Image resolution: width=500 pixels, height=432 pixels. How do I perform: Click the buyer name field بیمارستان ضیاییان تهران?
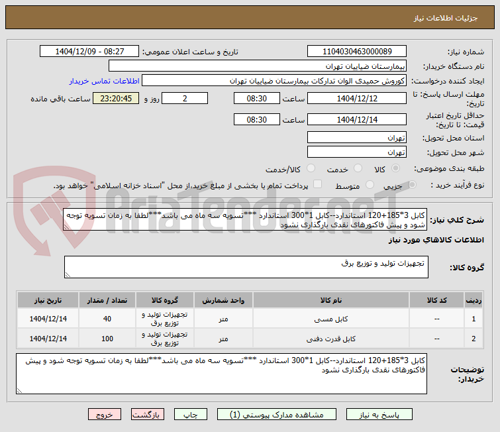coord(258,66)
